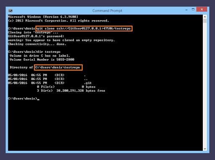Click the 2013 Microsoft Corporation copyright line
Image resolution: width=215 pixels, height=160 pixels.
pyautogui.click(x=58, y=21)
